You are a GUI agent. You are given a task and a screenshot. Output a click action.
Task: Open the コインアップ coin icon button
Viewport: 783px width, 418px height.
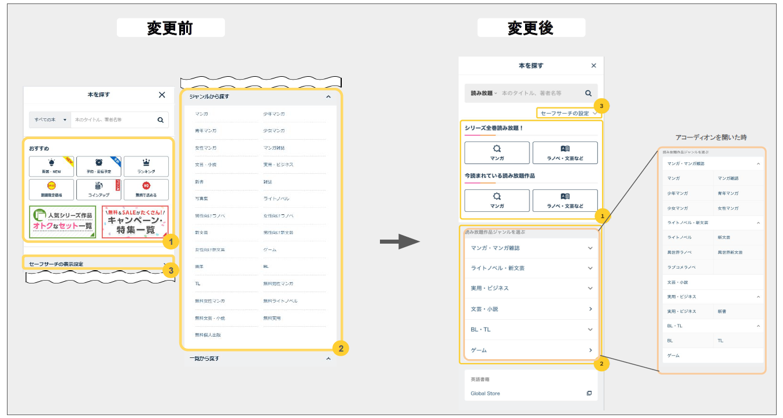click(99, 189)
